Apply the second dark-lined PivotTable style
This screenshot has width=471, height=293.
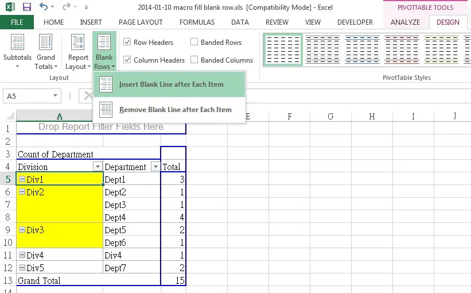coord(322,49)
